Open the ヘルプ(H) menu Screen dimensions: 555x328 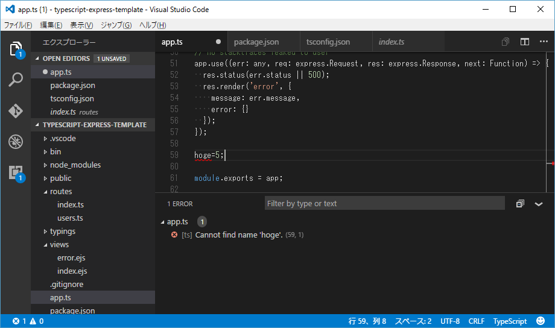pos(153,25)
